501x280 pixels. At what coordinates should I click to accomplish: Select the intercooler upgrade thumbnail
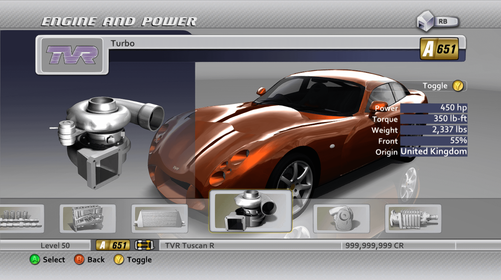click(x=160, y=218)
